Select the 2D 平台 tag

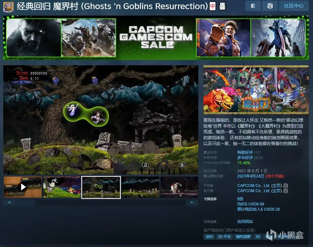click(x=224, y=237)
